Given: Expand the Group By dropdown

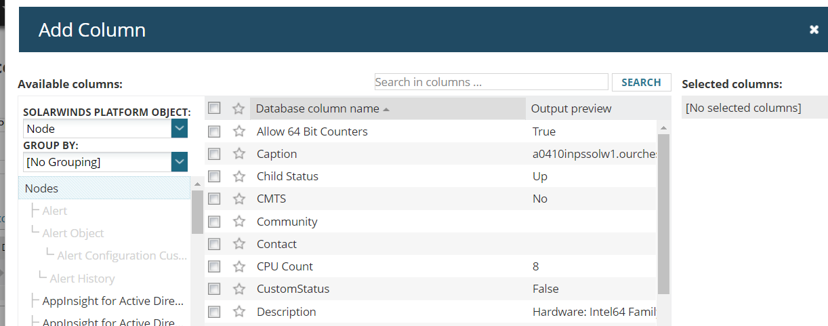Looking at the screenshot, I should [x=179, y=162].
